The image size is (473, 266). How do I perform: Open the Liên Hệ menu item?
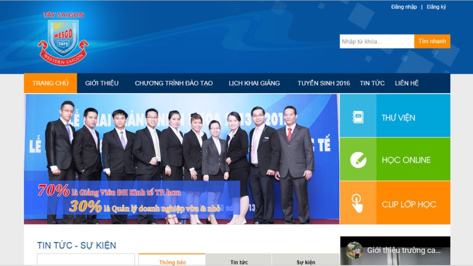click(406, 83)
